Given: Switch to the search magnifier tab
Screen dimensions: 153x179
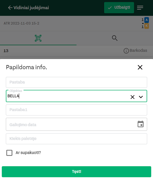Looking at the screenshot, I should tap(115, 38).
